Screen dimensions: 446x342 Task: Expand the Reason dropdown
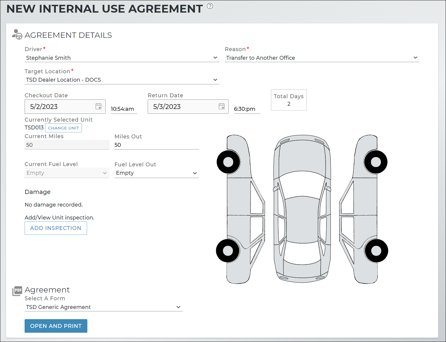pos(322,58)
